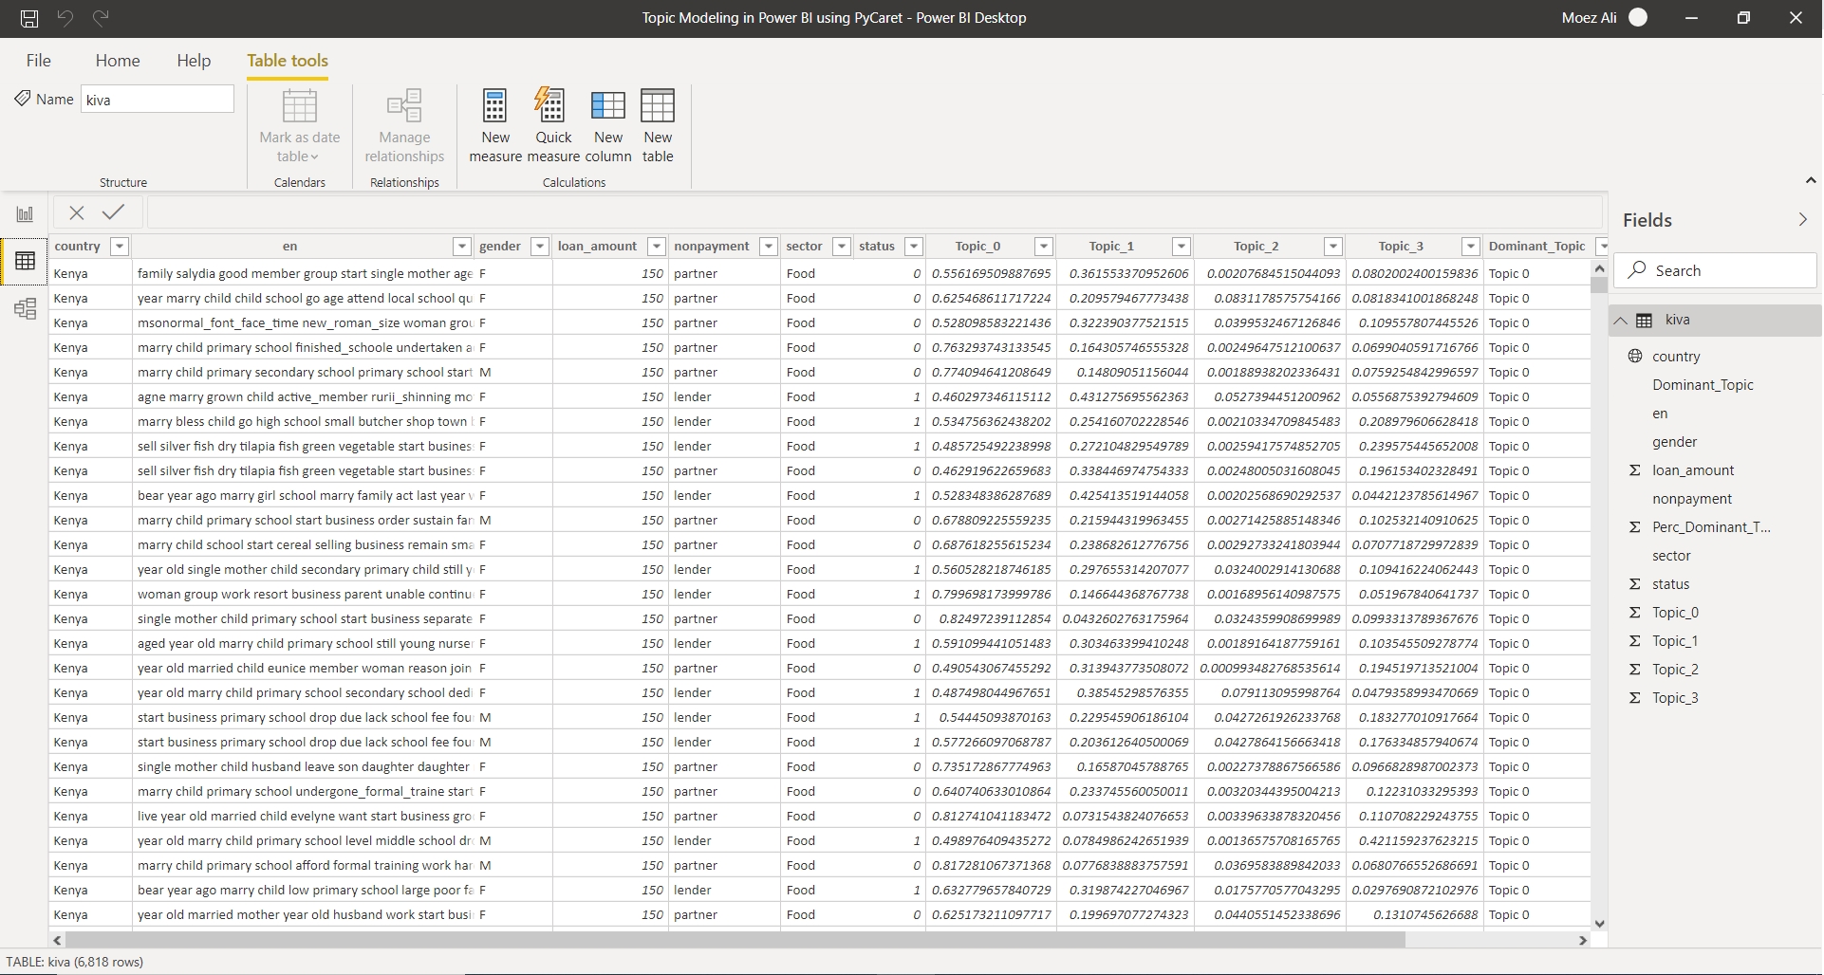Open the Topic_0 column filter dropdown
Viewport: 1824px width, 975px height.
pos(1043,247)
